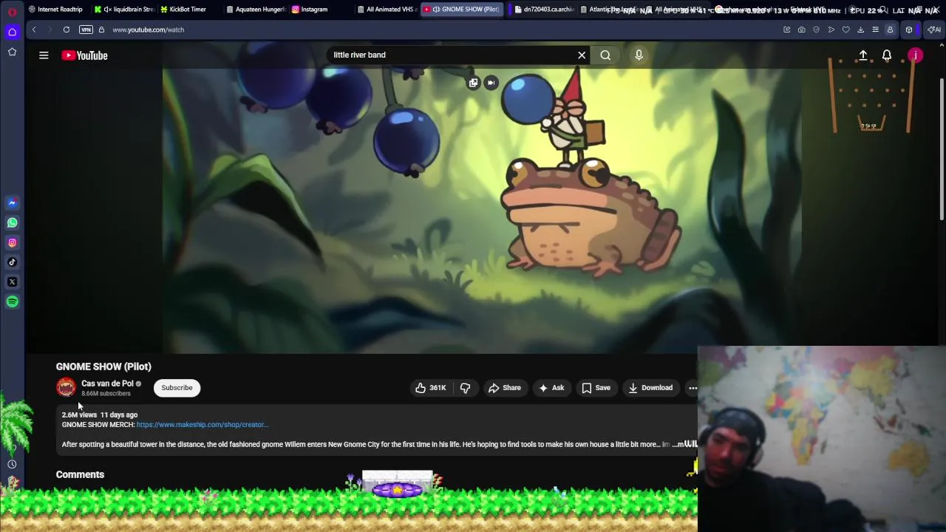Clear the search box with the X
Screen dimensions: 946x532
tap(582, 55)
